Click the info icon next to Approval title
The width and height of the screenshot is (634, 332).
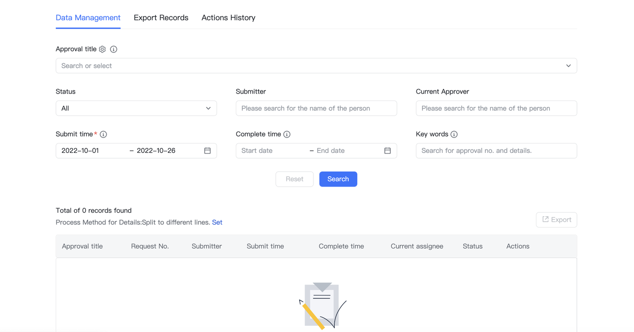(x=113, y=49)
